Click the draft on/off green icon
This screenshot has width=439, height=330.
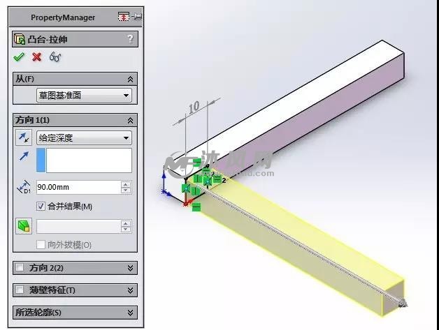(x=24, y=226)
